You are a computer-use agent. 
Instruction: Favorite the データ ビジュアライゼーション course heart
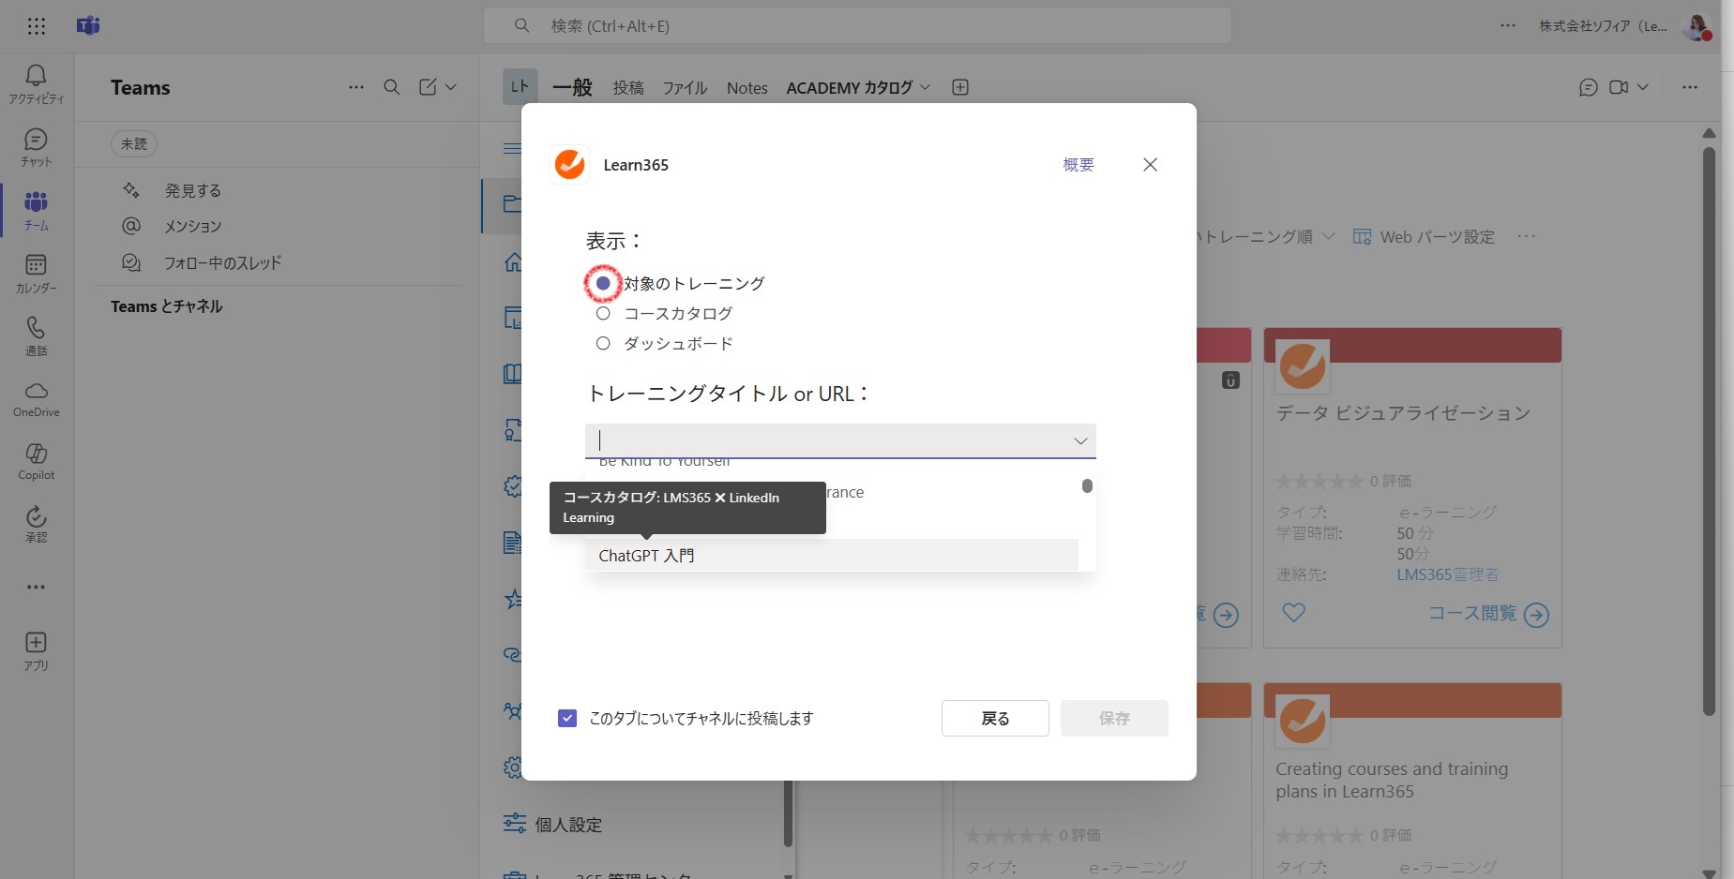1293,613
